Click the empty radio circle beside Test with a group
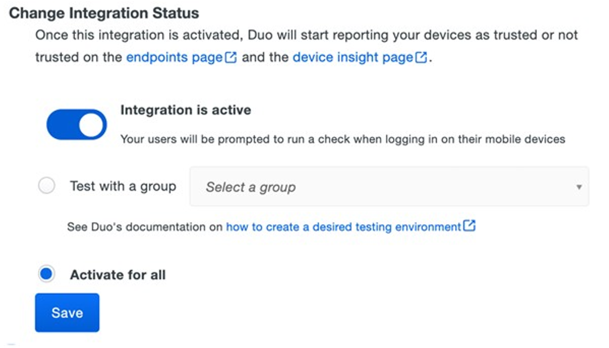 [x=46, y=186]
